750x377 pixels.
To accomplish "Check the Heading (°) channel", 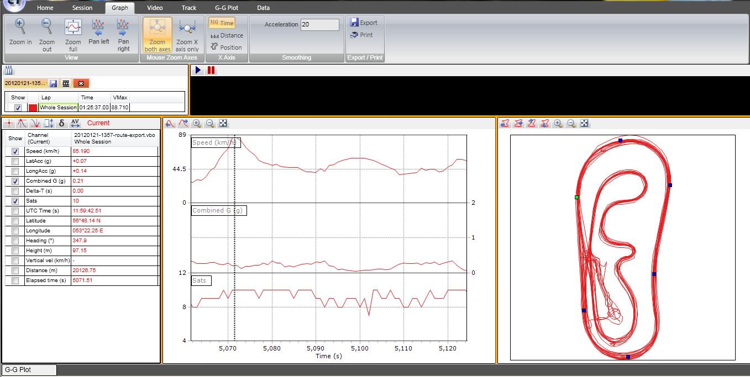I will point(15,241).
